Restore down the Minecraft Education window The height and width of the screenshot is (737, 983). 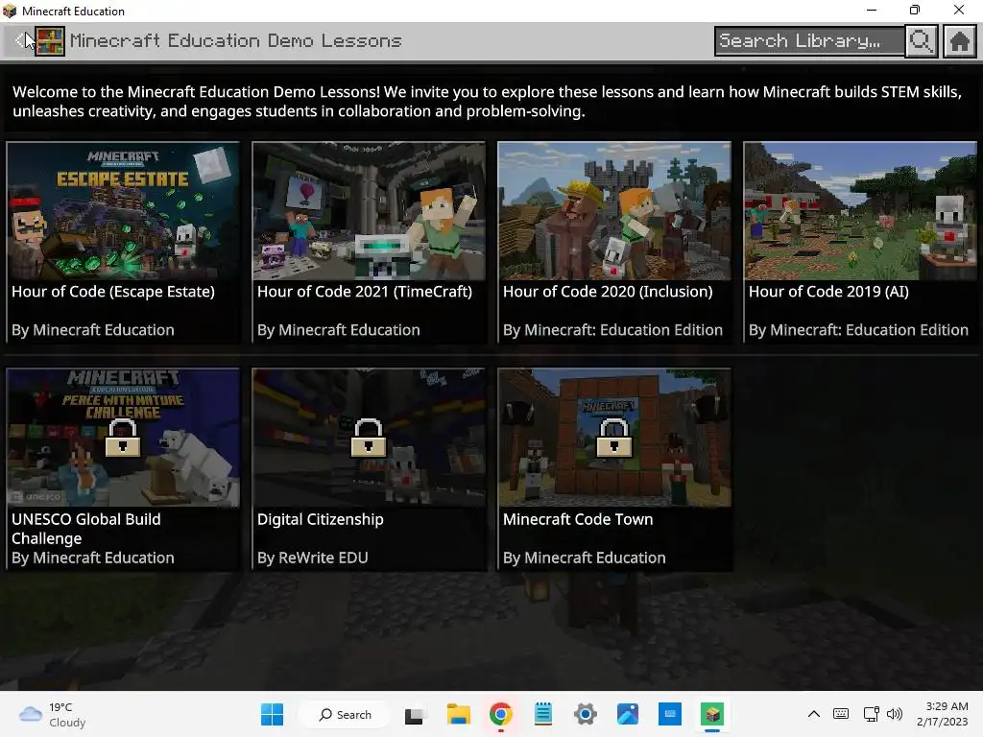point(915,11)
